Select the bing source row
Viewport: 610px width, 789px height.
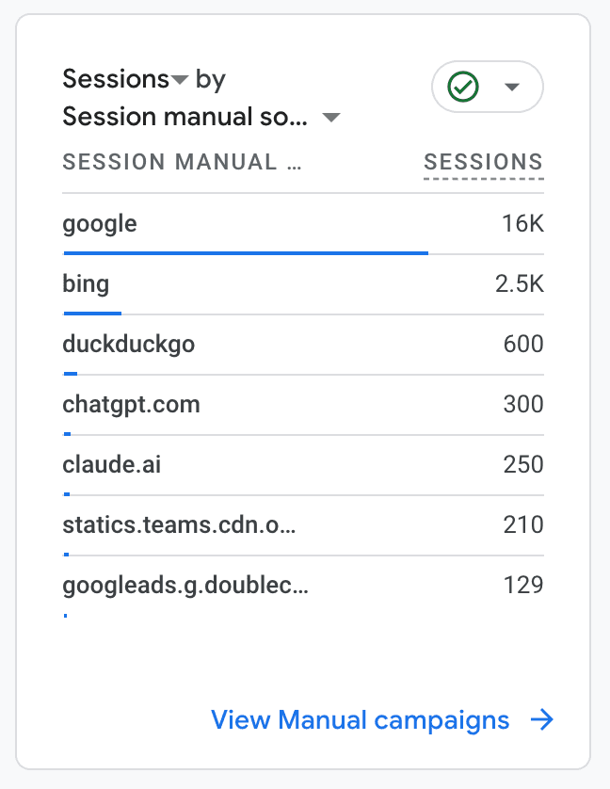pyautogui.click(x=86, y=284)
